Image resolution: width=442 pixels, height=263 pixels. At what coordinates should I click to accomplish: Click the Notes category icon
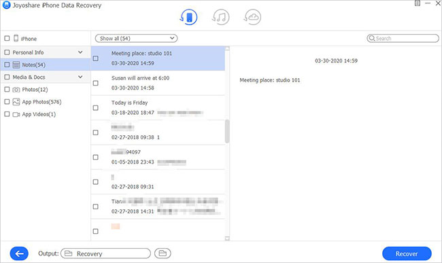[x=16, y=65]
